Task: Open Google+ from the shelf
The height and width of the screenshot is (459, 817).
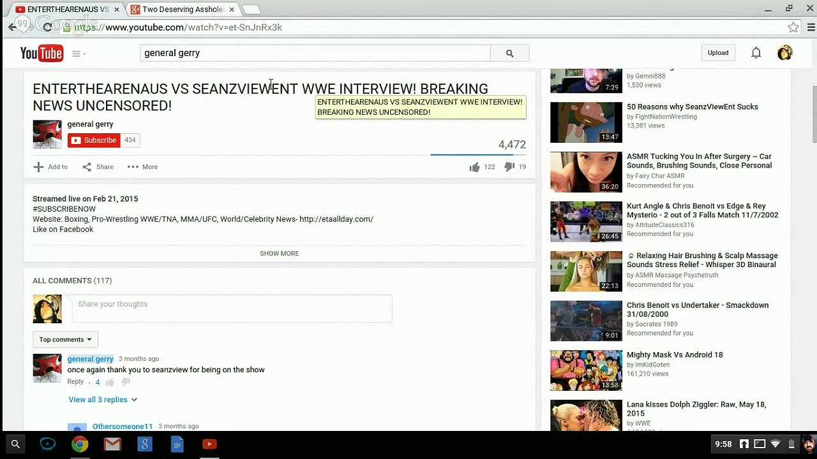Action: point(145,444)
